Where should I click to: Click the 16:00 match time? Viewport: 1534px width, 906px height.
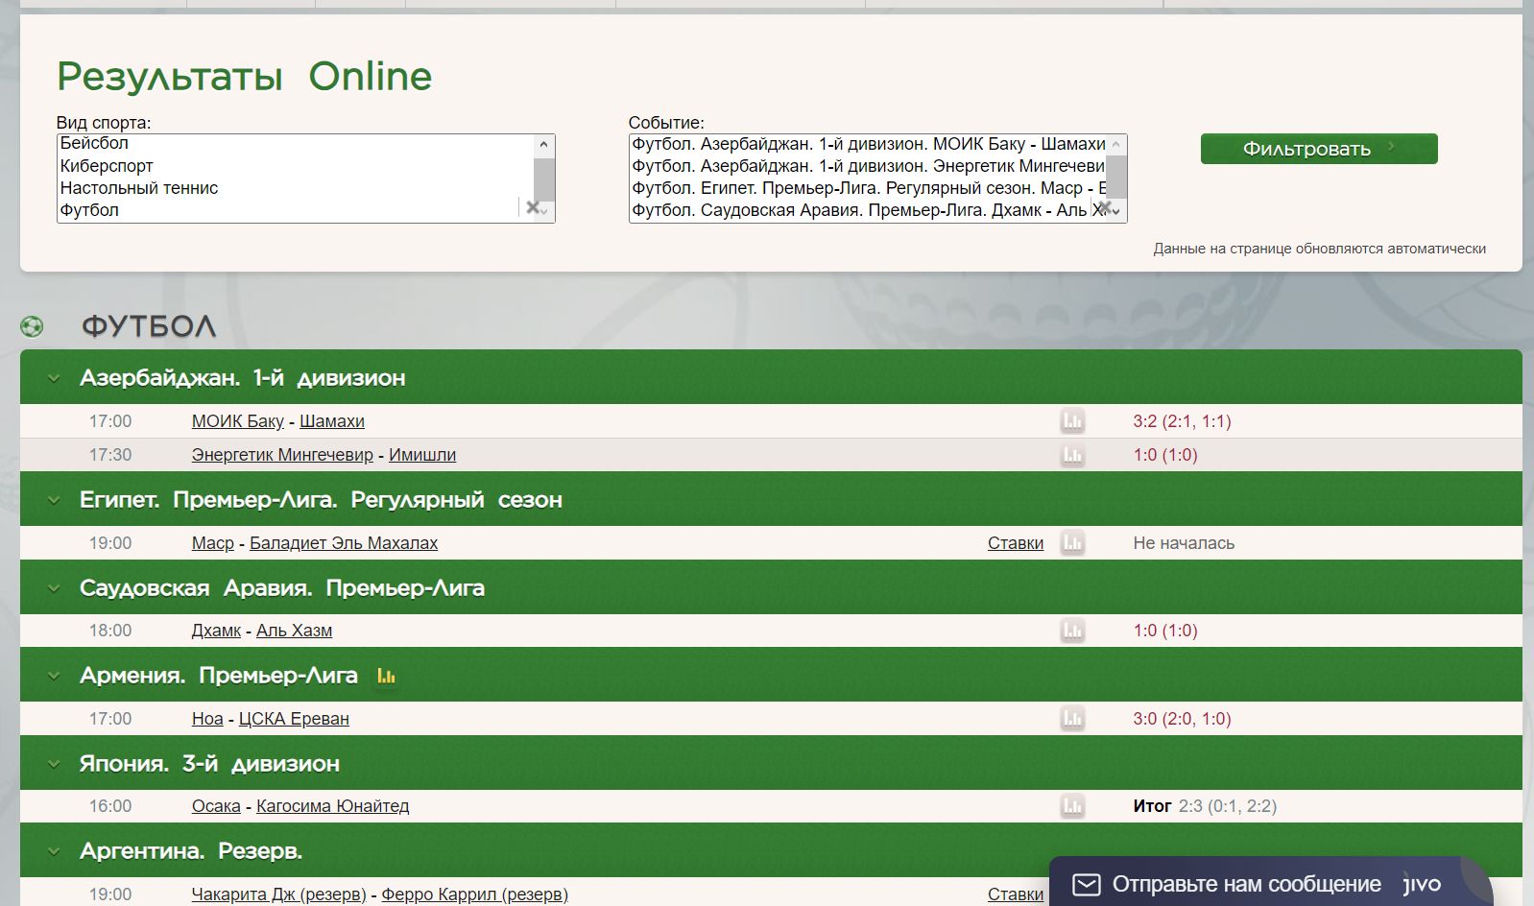(110, 806)
